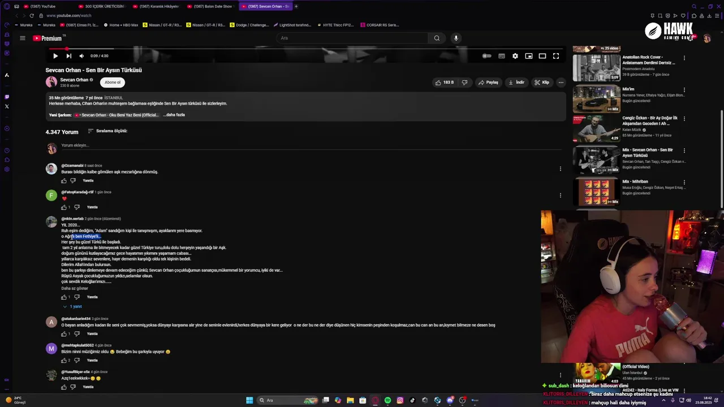Seek on the red video progress bar
This screenshot has height=407, width=724.
pos(305,49)
